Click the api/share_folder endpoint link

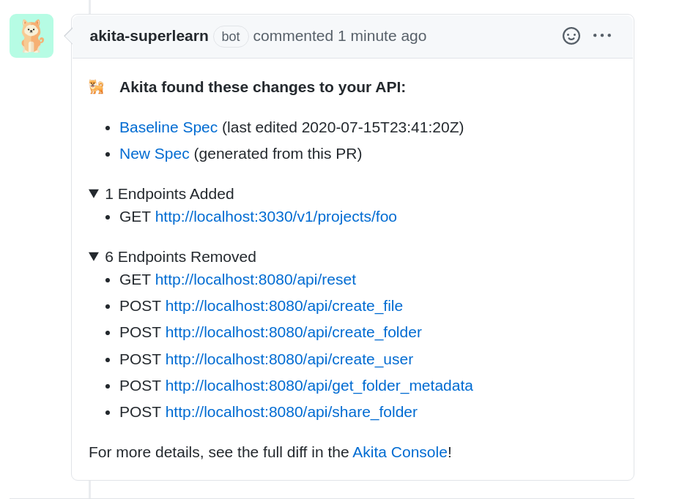coord(291,412)
